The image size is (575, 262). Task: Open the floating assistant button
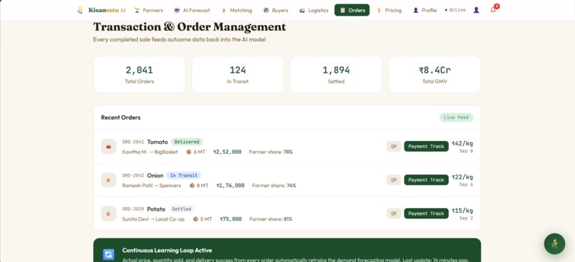554,243
